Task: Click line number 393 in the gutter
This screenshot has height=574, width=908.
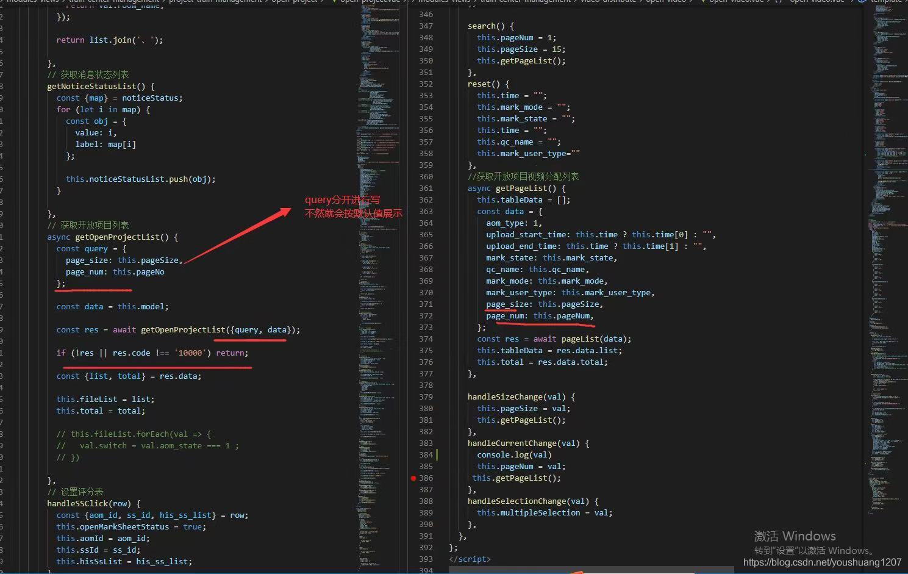Action: [x=426, y=559]
